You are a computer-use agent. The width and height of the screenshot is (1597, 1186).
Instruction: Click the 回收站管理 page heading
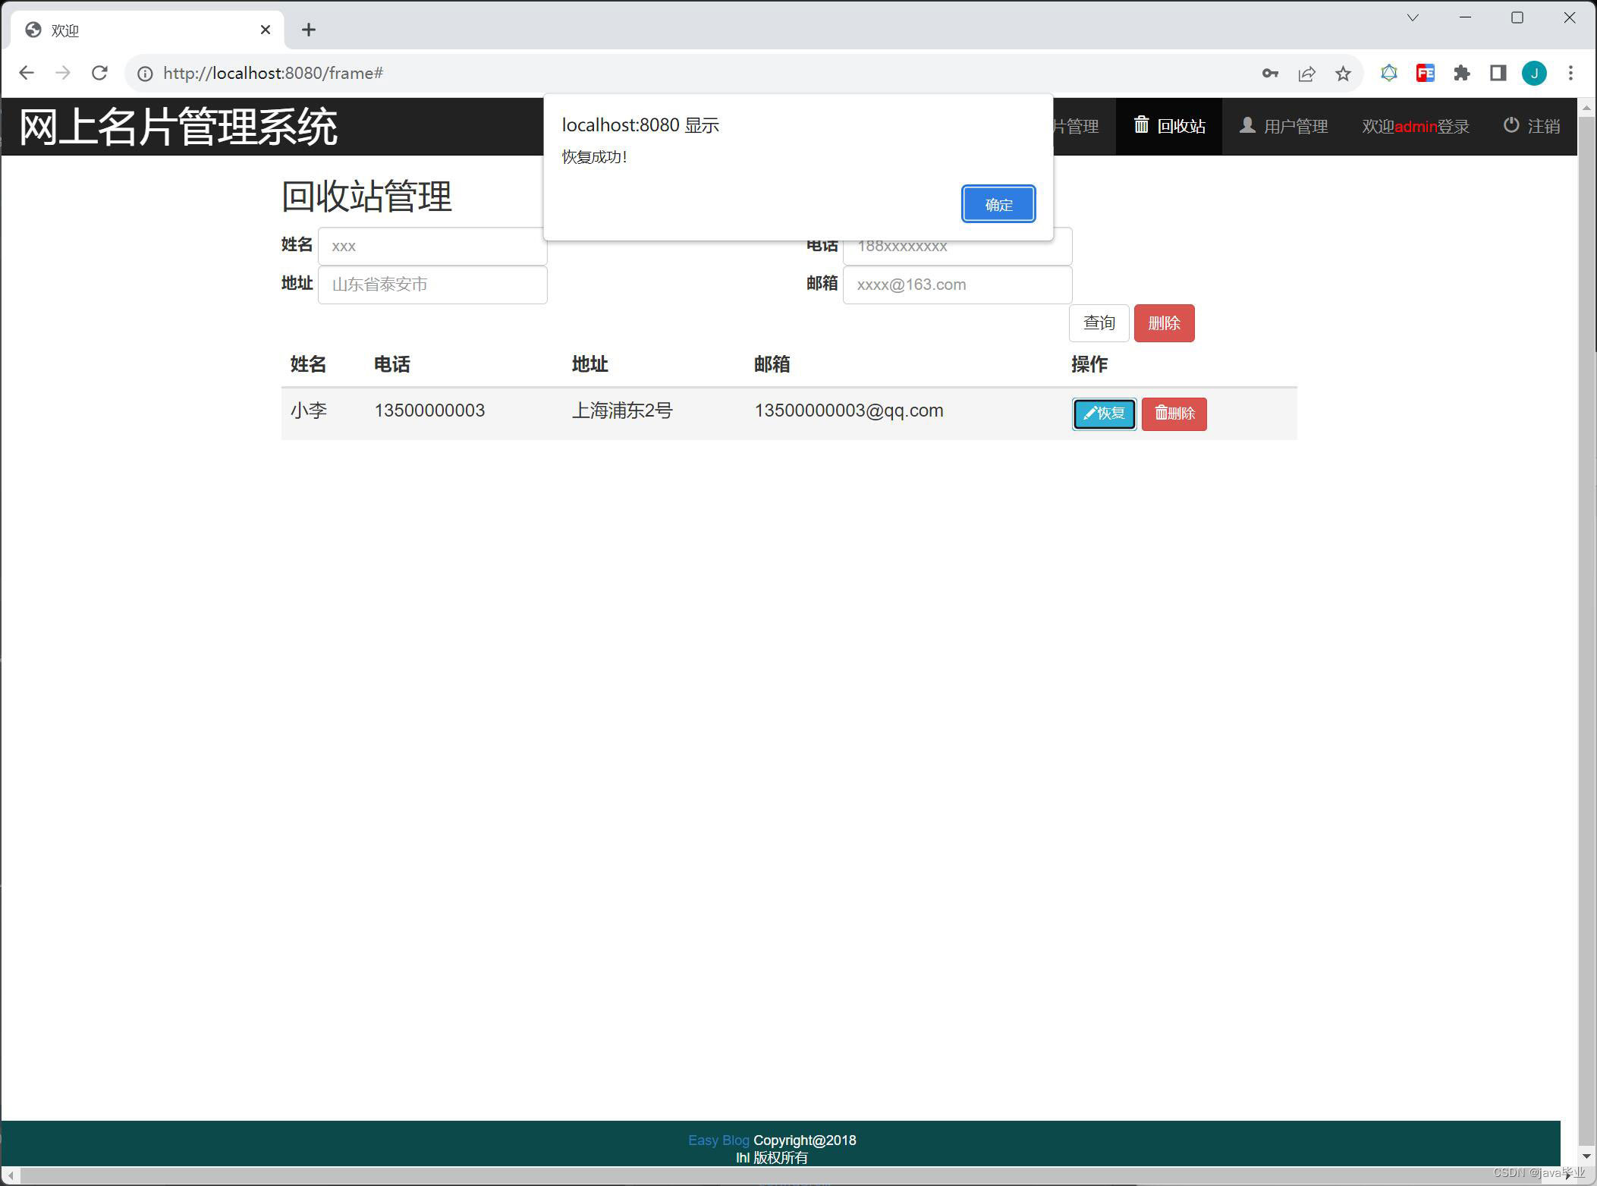(366, 197)
